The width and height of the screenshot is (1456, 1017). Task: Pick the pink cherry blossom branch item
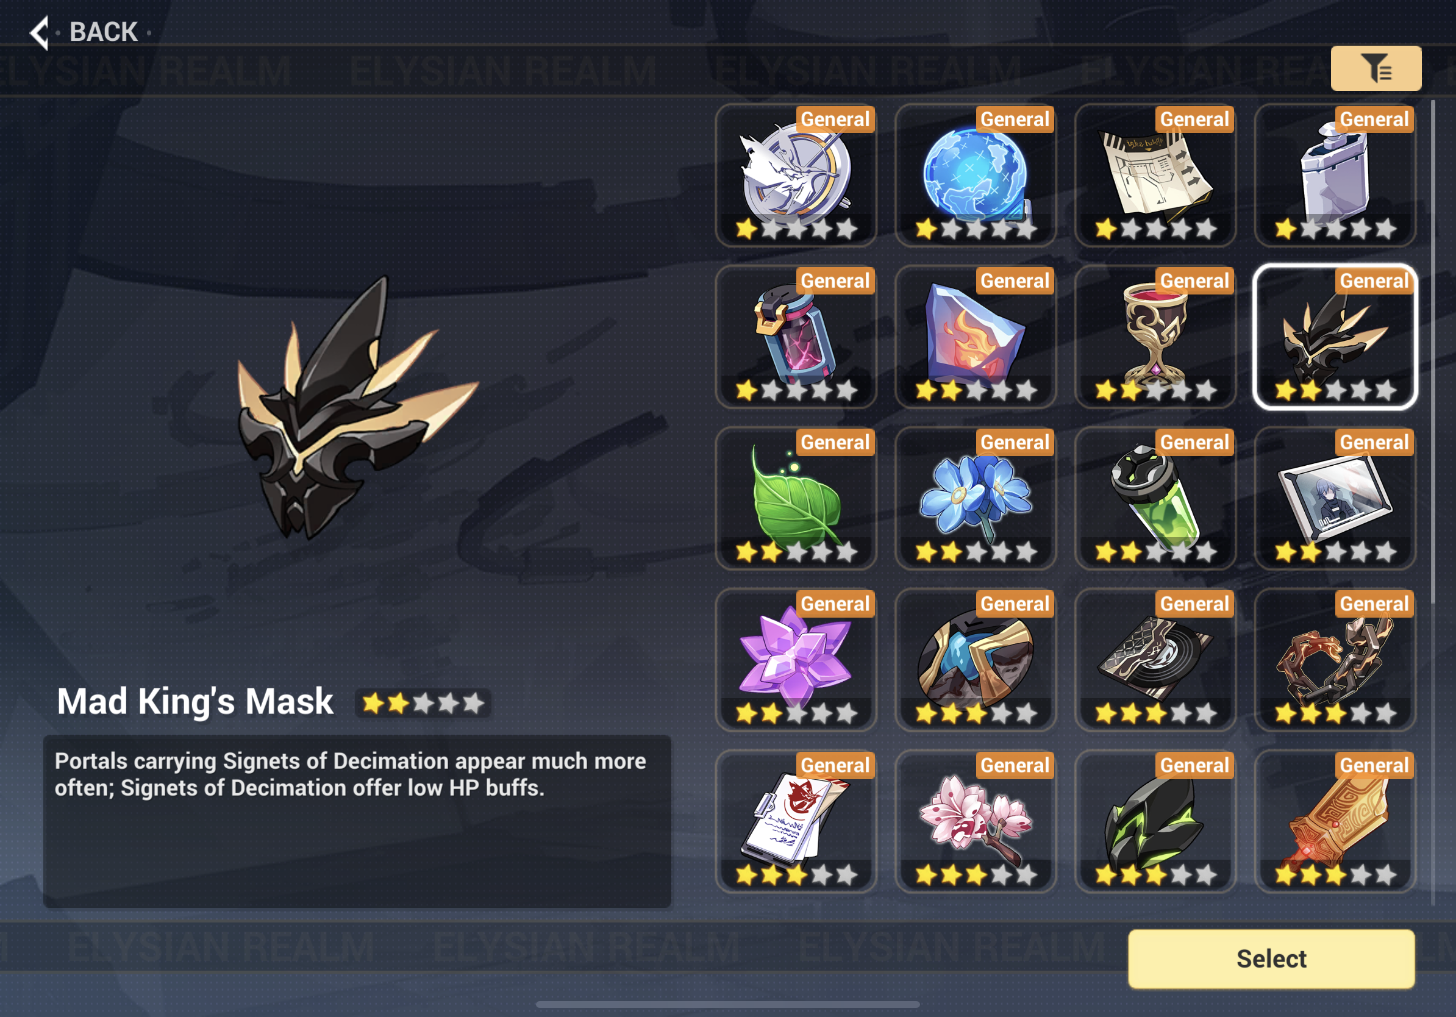(976, 822)
